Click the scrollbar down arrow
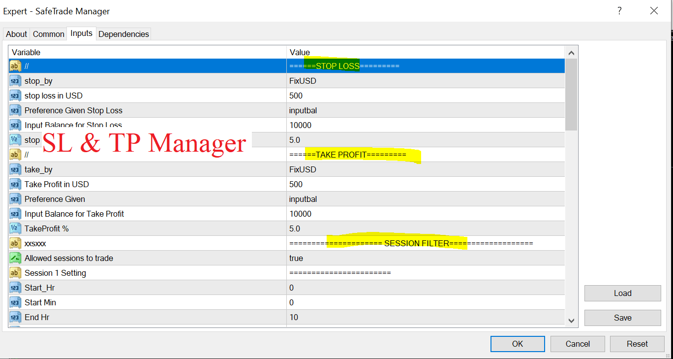This screenshot has width=673, height=359. pos(571,320)
